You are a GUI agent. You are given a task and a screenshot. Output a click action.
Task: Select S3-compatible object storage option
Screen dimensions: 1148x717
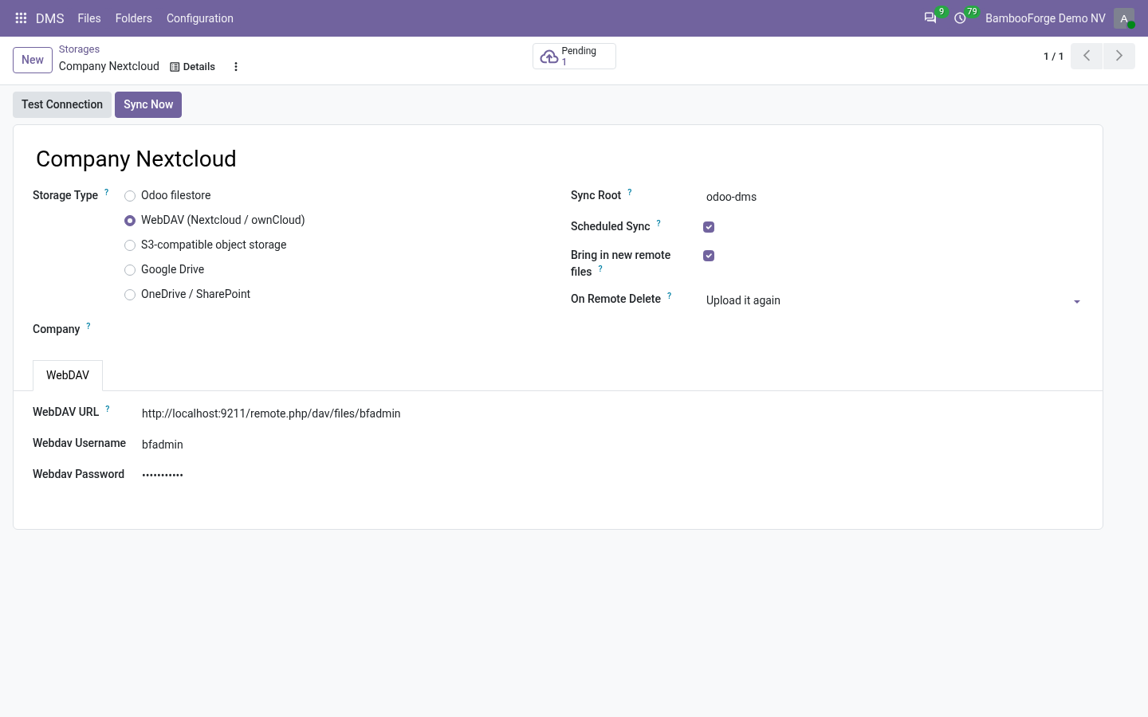130,245
